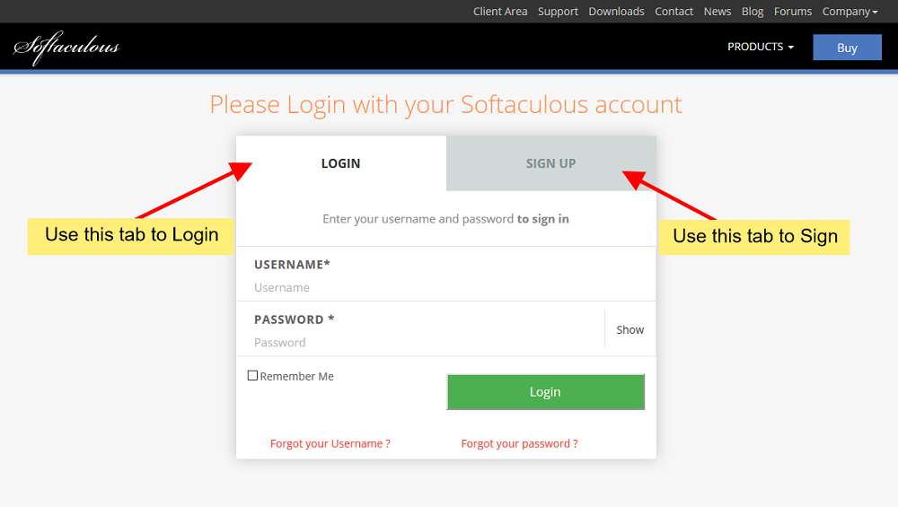Tick the Remember Me checkbox
The width and height of the screenshot is (898, 507).
[253, 376]
